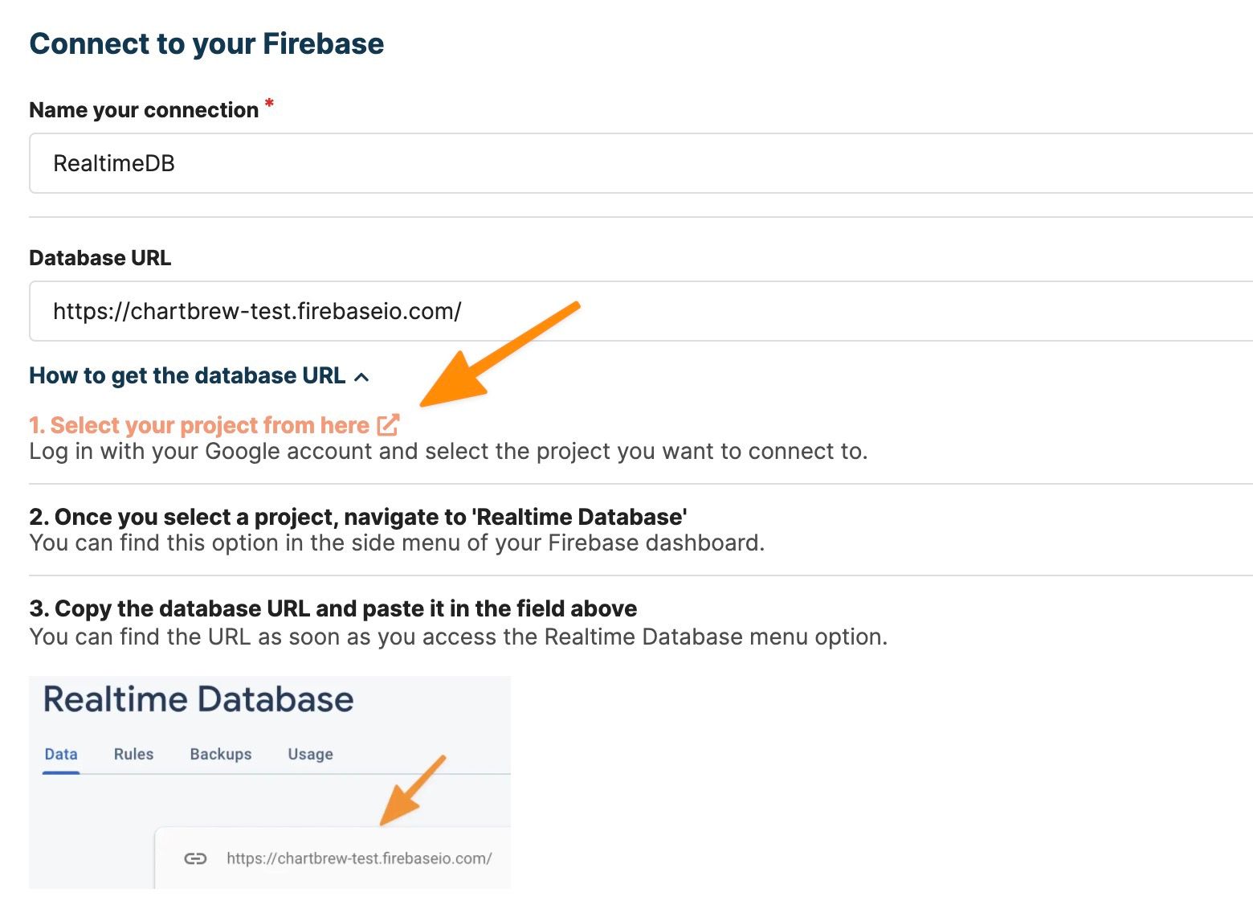This screenshot has width=1253, height=905.
Task: Click the red required asterisk by connection name
Action: pos(269,104)
